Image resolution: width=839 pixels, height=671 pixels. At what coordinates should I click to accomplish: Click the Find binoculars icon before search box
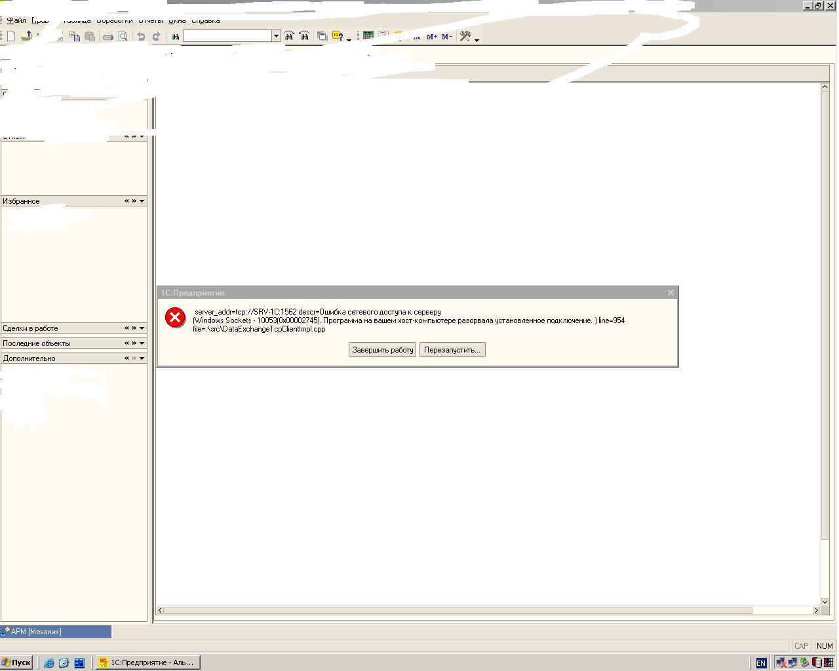[175, 36]
